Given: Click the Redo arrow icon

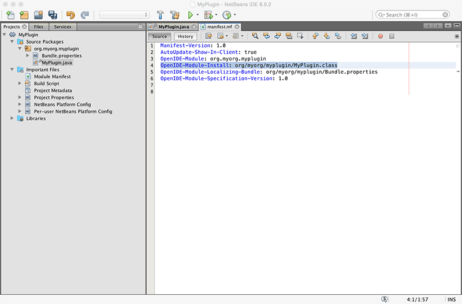Looking at the screenshot, I should (85, 15).
